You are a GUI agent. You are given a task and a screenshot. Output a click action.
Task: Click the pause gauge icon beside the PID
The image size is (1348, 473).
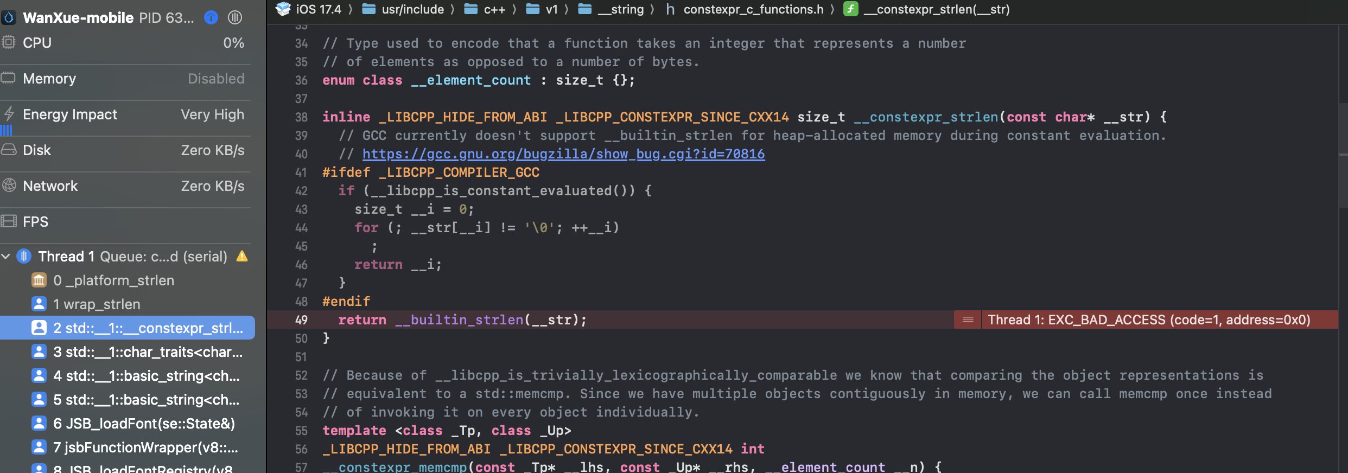point(235,17)
